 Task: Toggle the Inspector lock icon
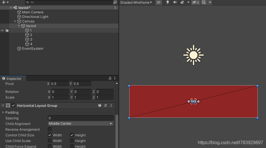[x=110, y=78]
